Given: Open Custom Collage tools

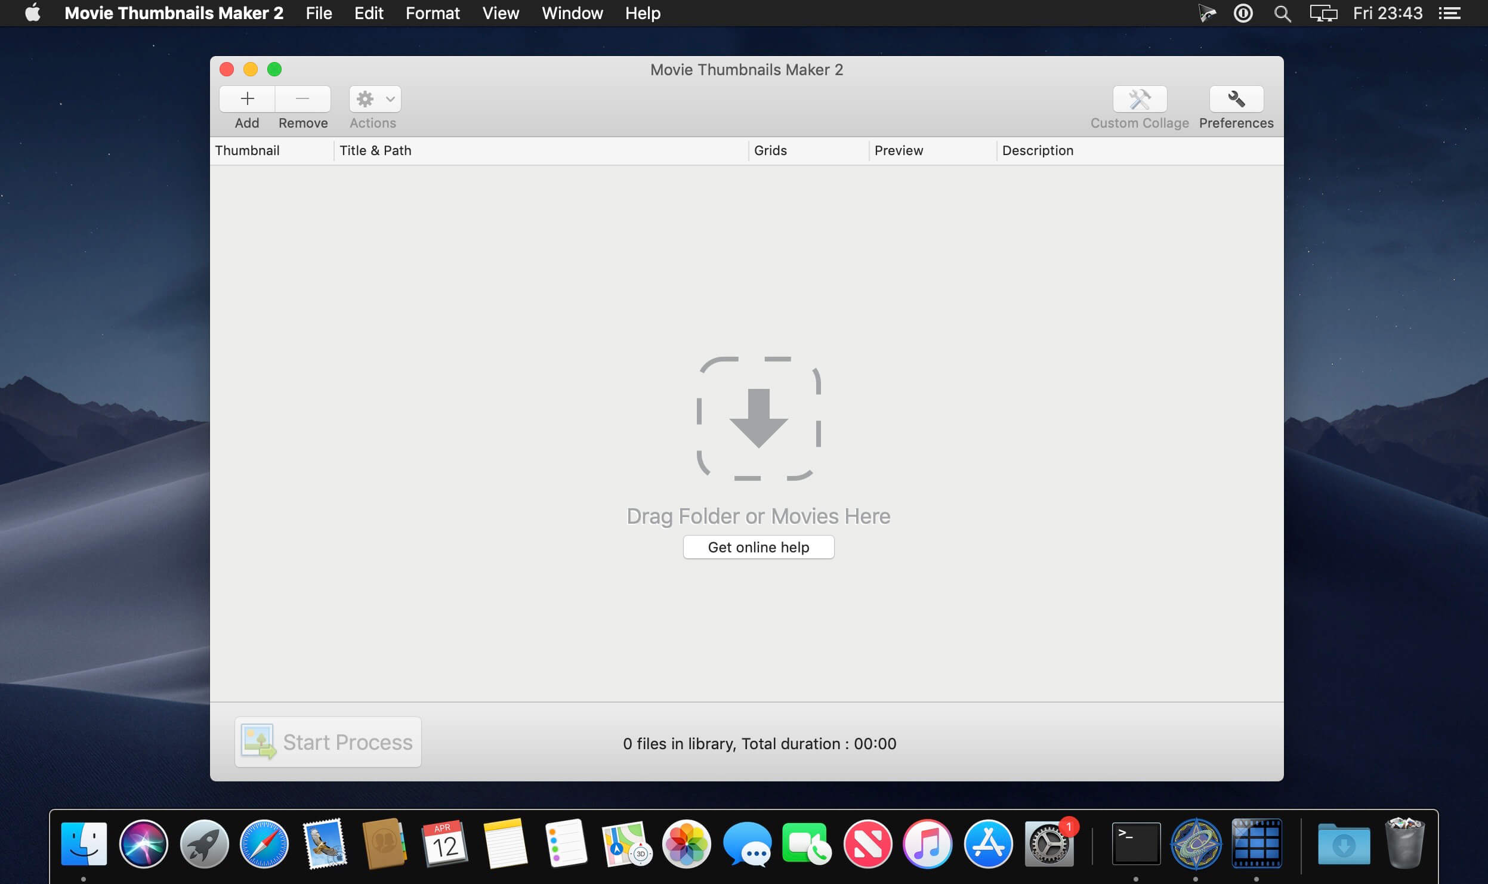Looking at the screenshot, I should [1140, 99].
